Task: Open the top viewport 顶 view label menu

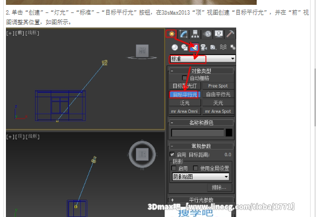Action: click(x=20, y=137)
